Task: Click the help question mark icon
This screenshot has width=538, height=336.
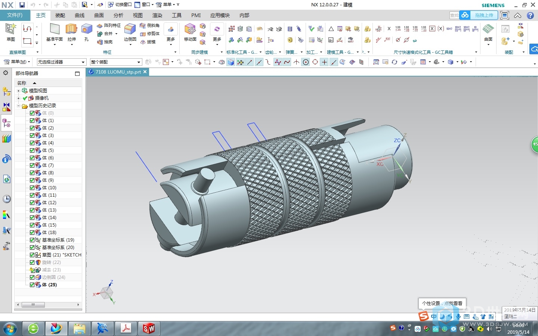Action: coord(530,15)
